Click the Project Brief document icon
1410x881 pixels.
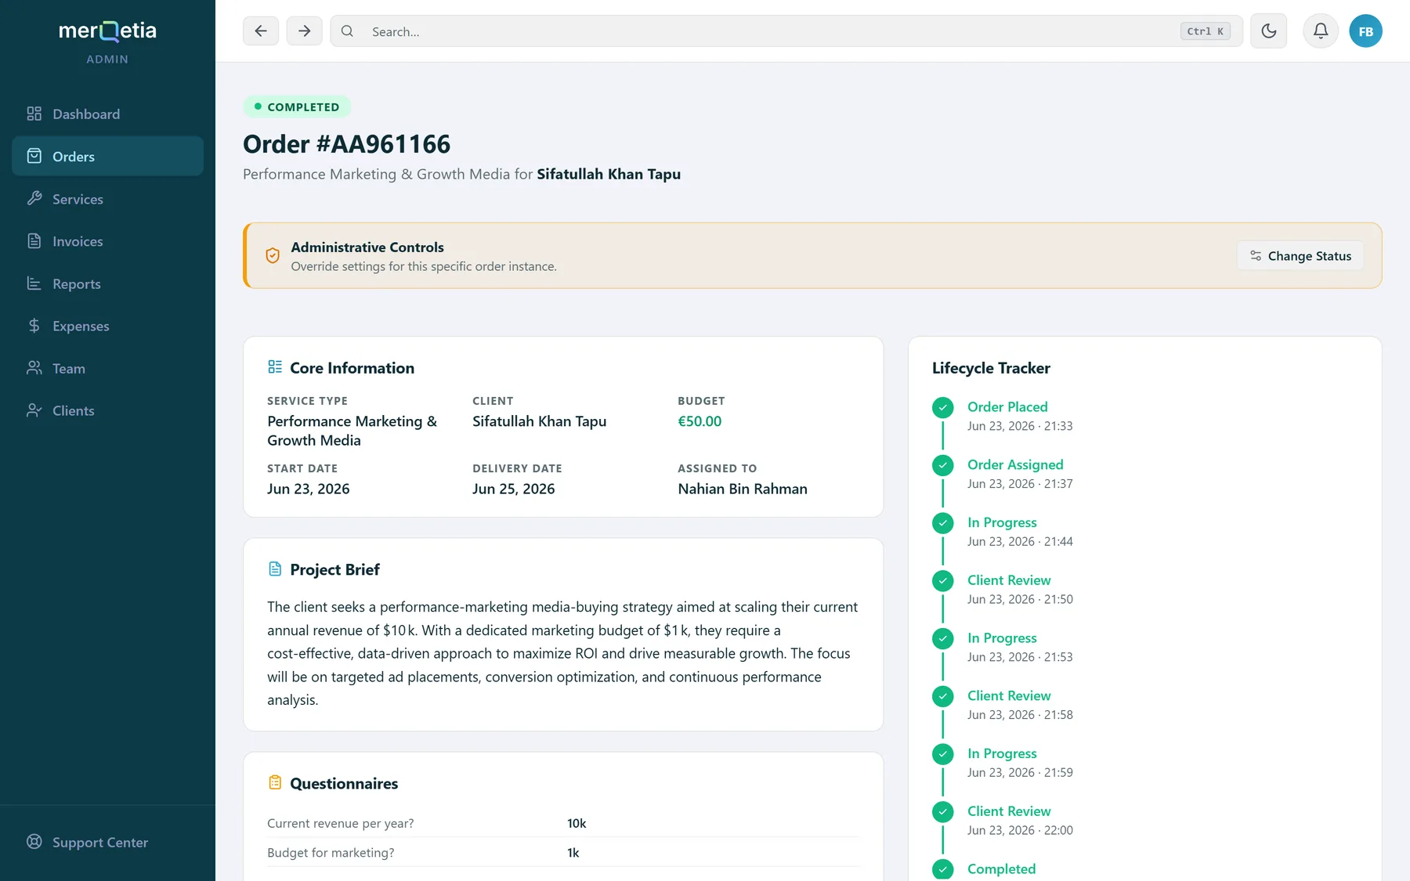click(x=275, y=569)
